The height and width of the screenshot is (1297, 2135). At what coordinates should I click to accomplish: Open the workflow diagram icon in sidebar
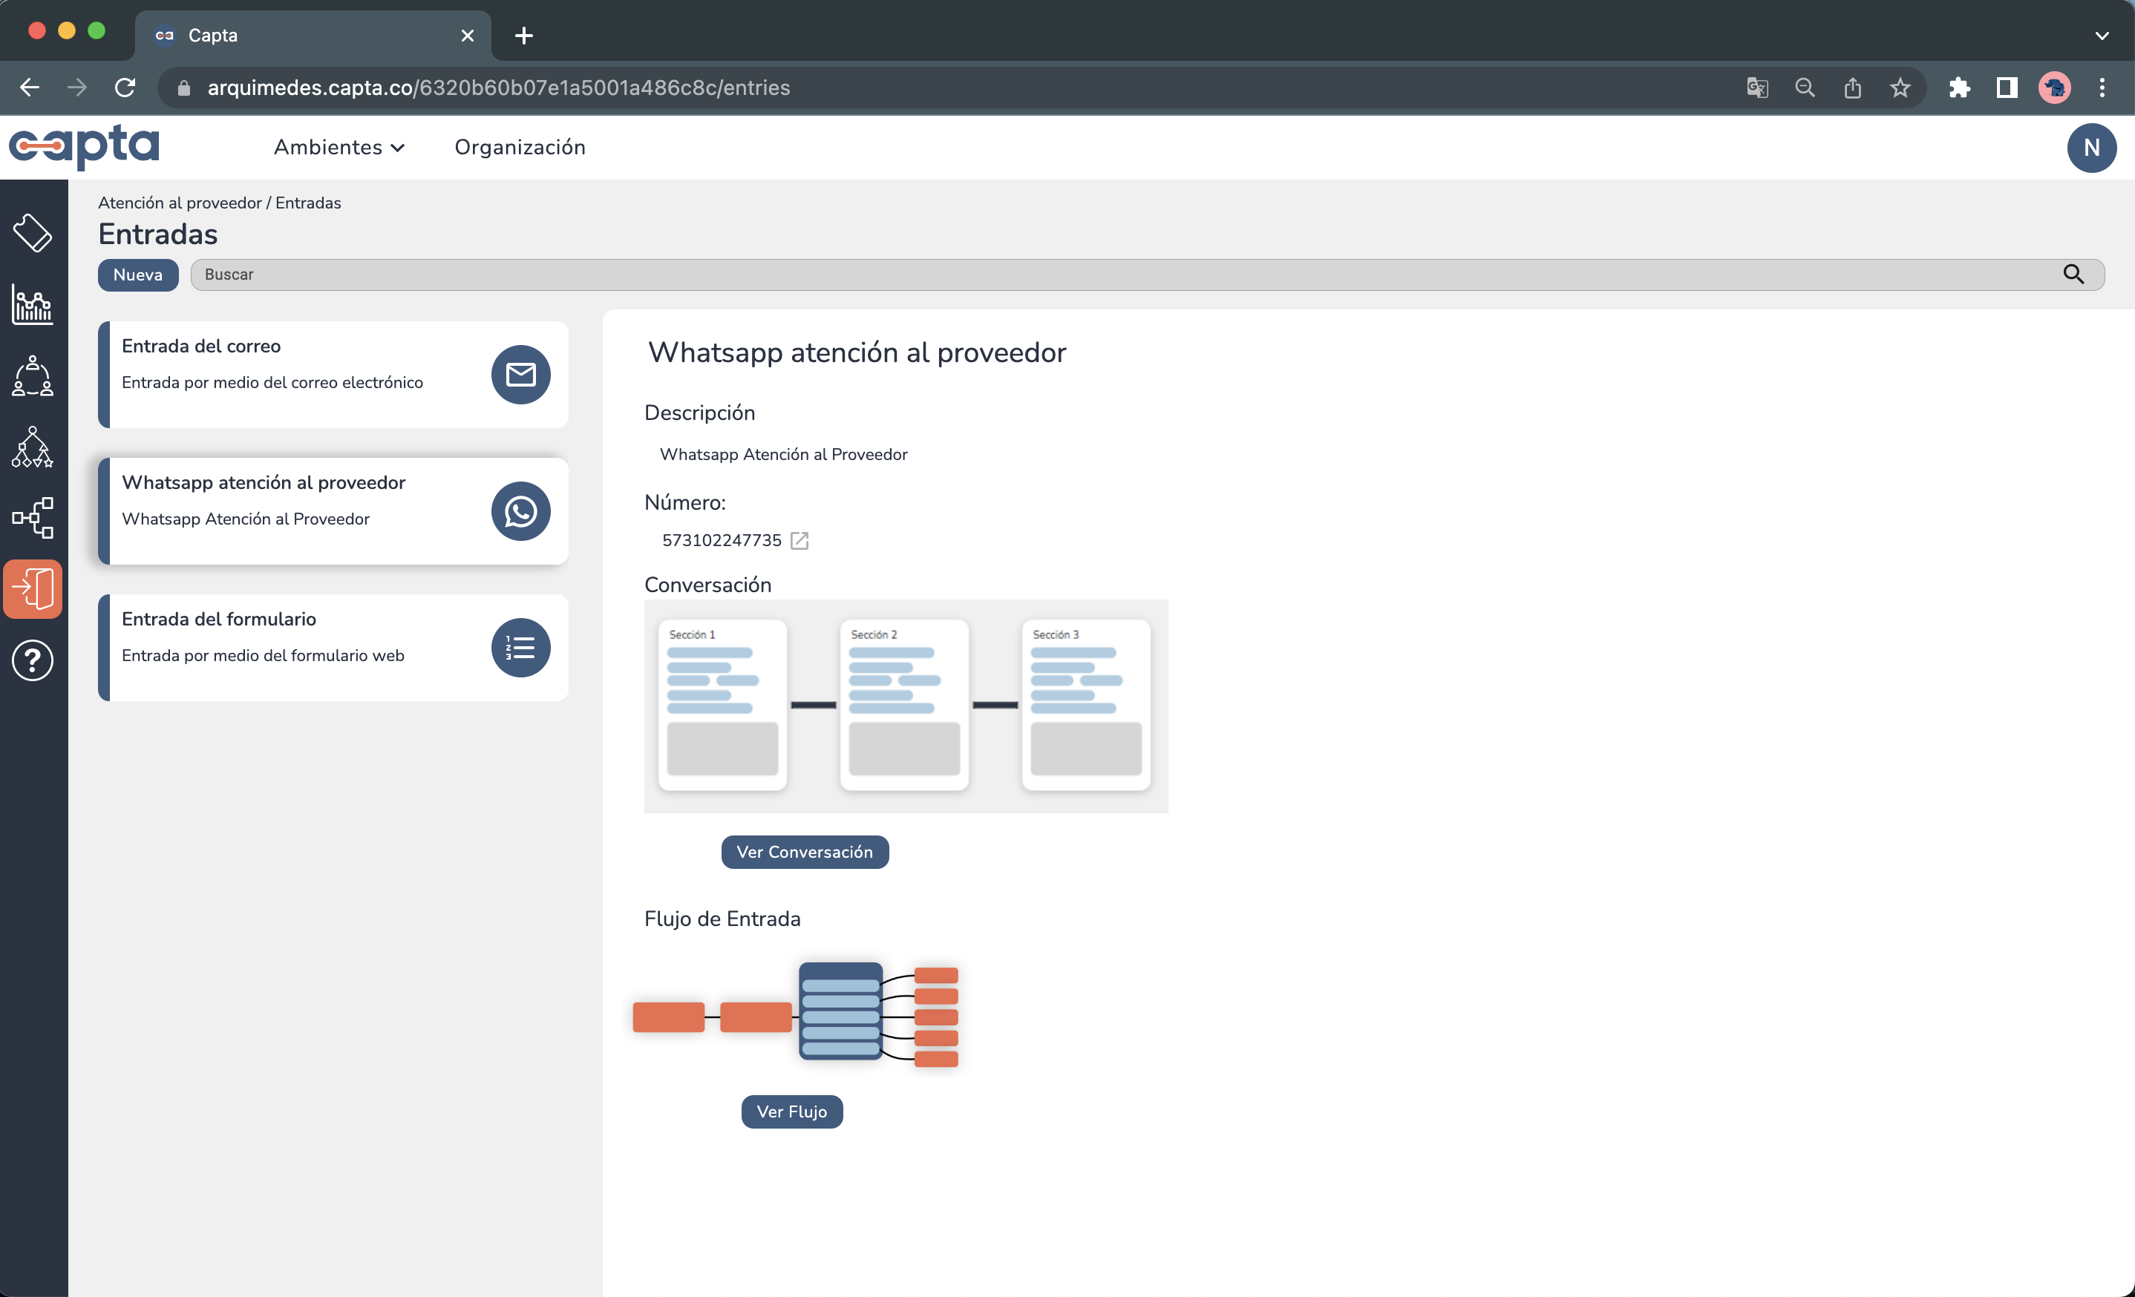click(33, 518)
